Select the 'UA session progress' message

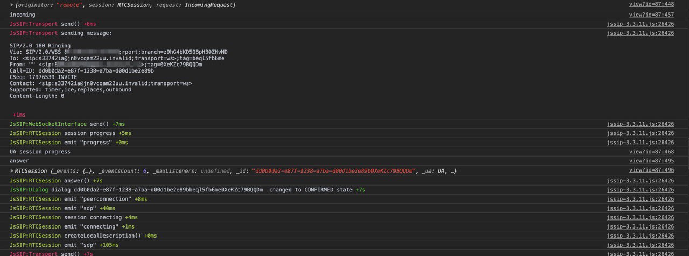tap(40, 152)
